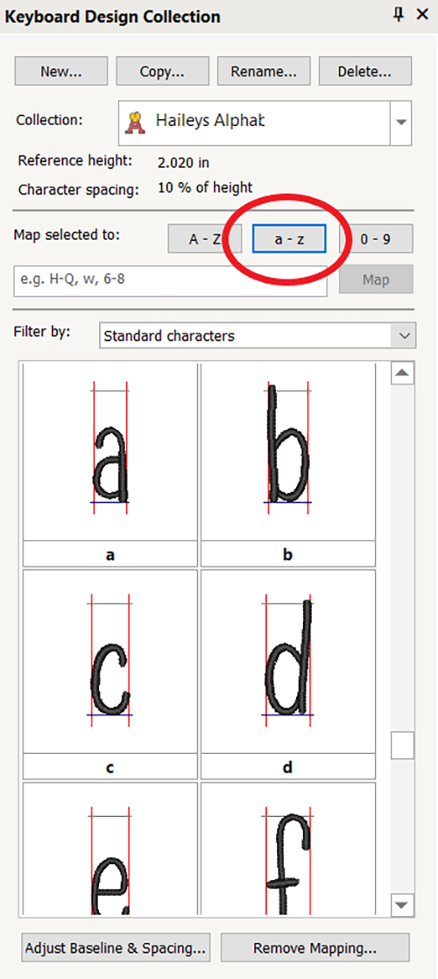Select the letter b design thumbnail
Viewport: 438px width, 979px height.
click(x=288, y=464)
